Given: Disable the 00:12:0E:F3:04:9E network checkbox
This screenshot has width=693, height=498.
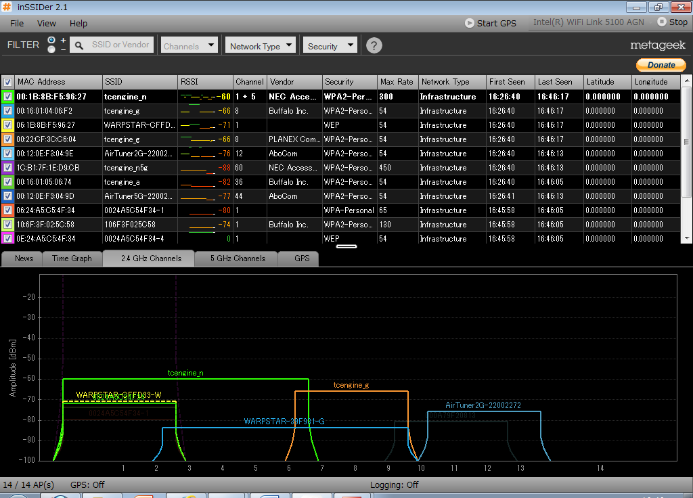Looking at the screenshot, I should [7, 154].
